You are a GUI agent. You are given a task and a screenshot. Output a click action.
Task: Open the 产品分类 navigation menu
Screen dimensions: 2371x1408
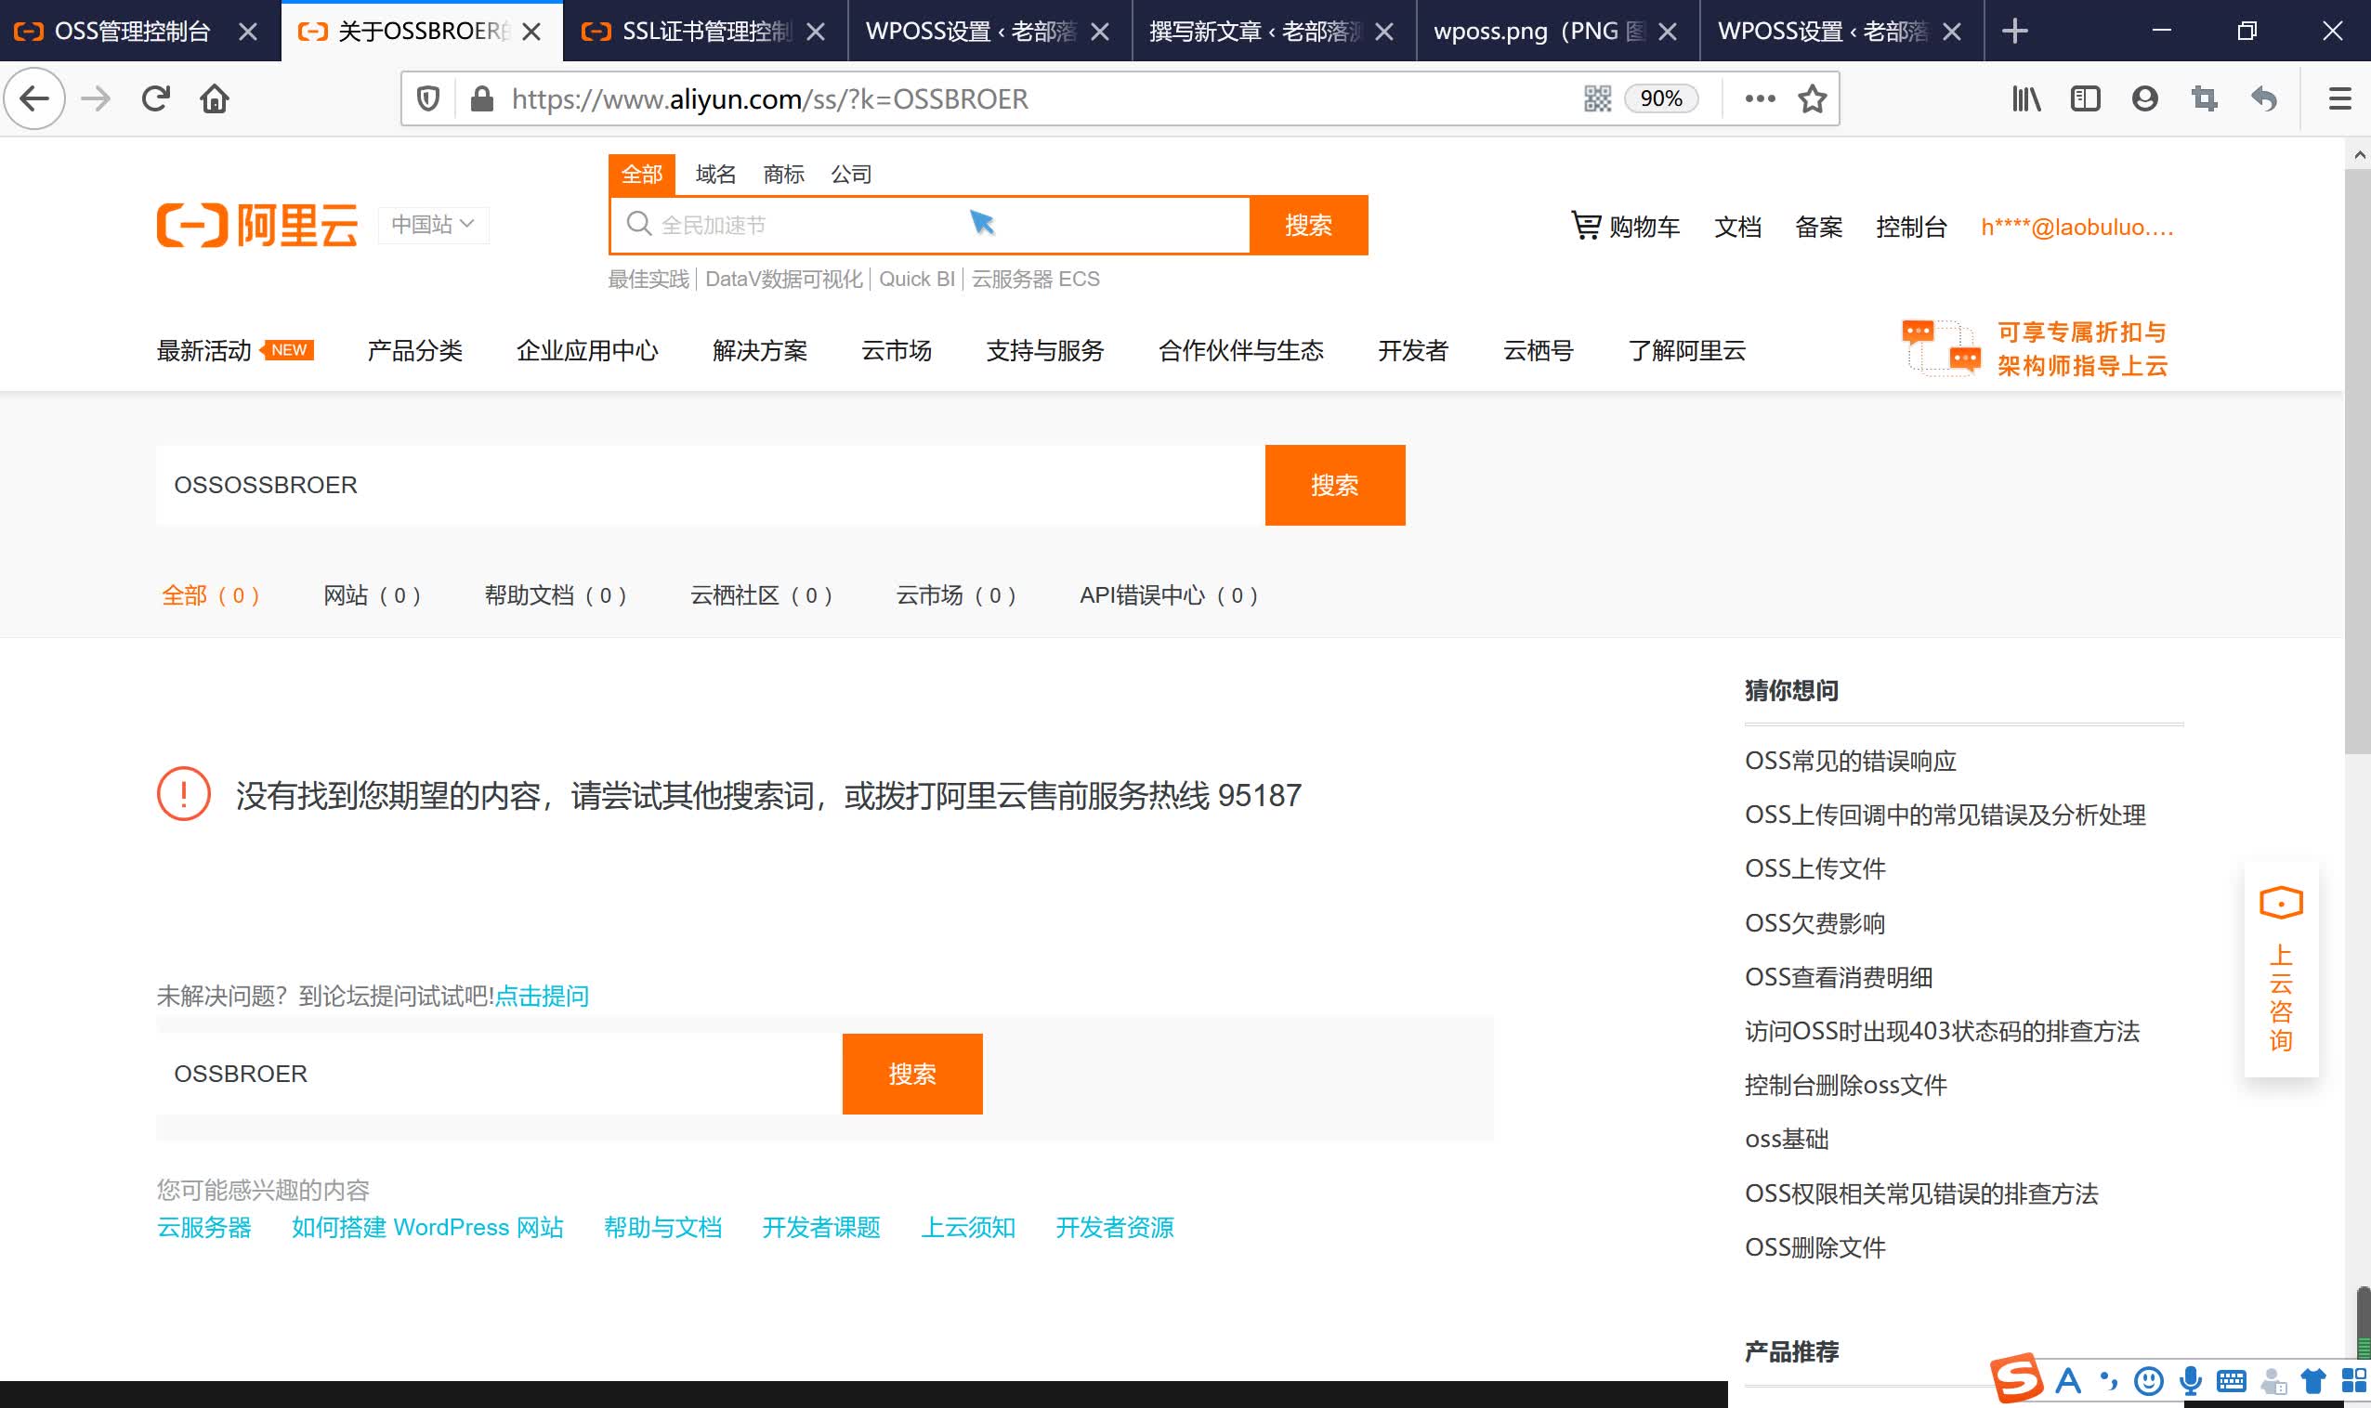[413, 350]
